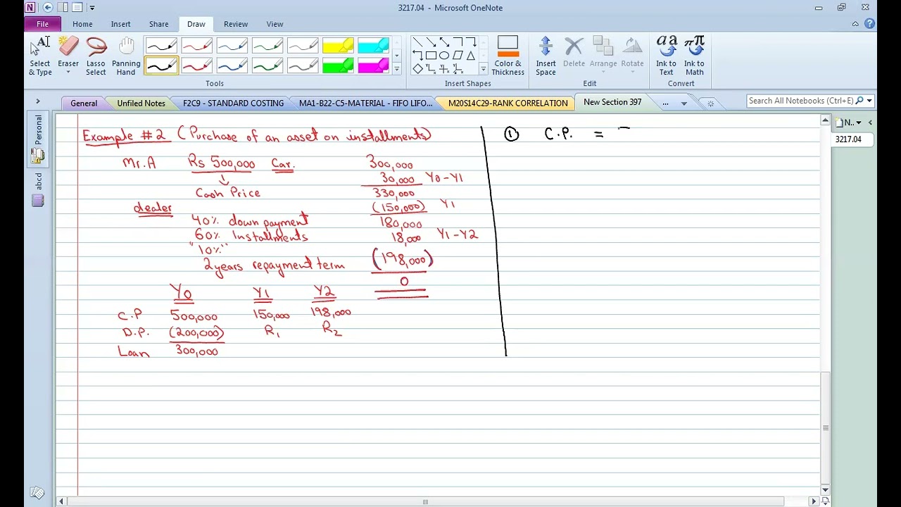Select the thick black pen in bottom row

tap(161, 65)
